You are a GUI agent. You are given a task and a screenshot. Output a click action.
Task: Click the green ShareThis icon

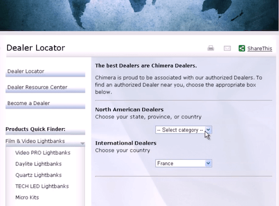click(x=242, y=49)
